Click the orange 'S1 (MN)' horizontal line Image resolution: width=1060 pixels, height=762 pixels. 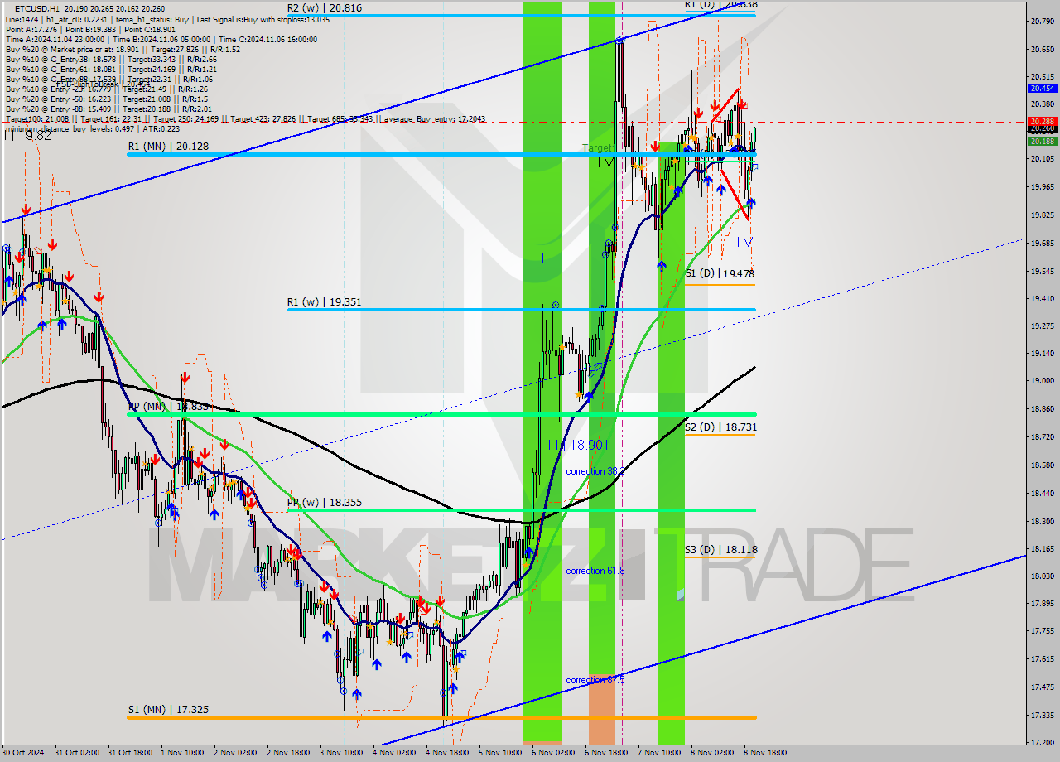point(441,717)
